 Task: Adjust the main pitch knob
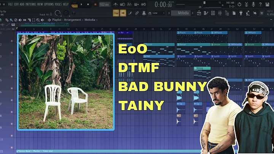tap(66, 13)
